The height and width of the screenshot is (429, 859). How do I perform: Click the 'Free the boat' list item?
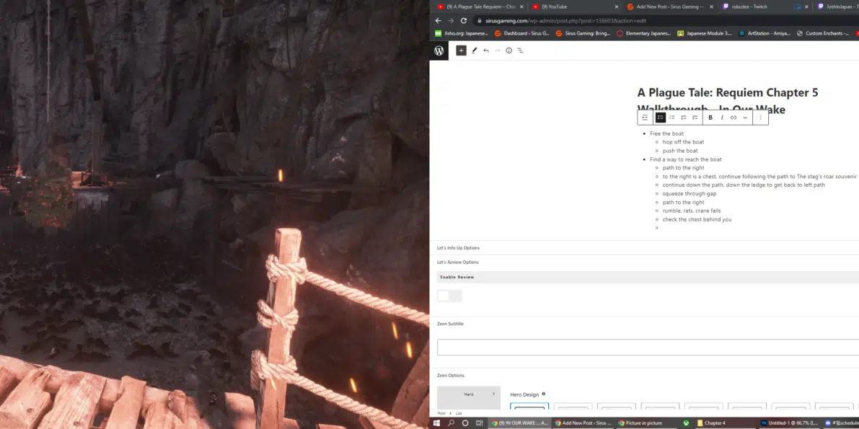tap(666, 133)
